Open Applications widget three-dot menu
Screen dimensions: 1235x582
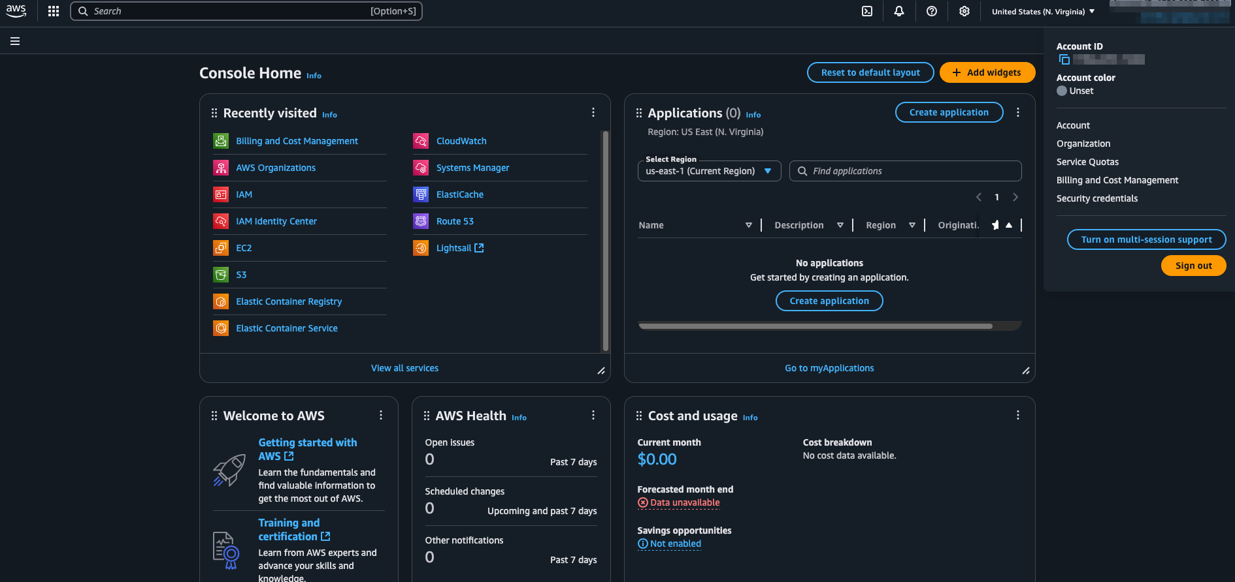click(x=1018, y=112)
